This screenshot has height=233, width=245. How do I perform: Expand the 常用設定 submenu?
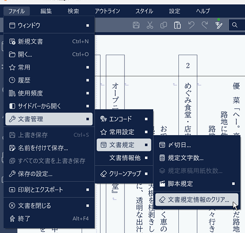[x=124, y=132]
